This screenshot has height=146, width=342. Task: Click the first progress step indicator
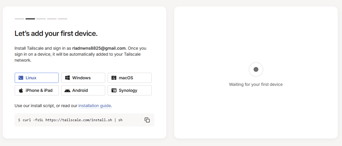click(x=19, y=19)
